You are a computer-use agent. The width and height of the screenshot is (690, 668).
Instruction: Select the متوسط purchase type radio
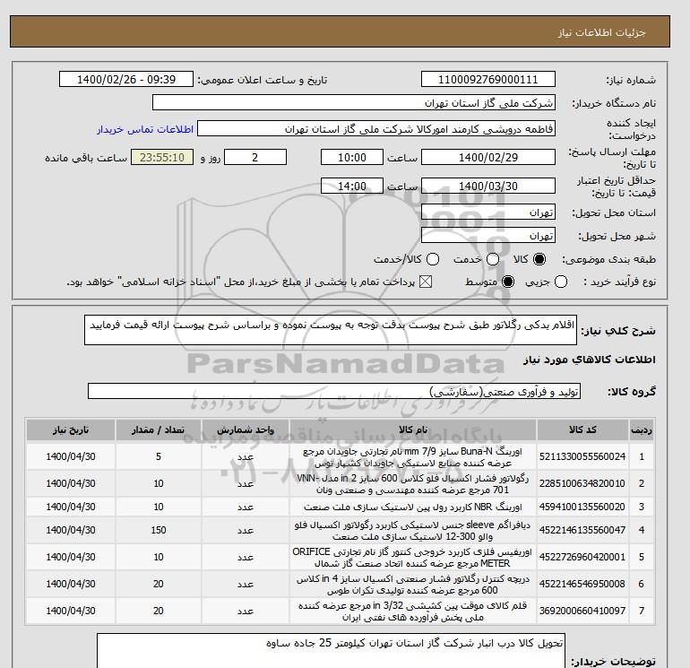click(508, 282)
